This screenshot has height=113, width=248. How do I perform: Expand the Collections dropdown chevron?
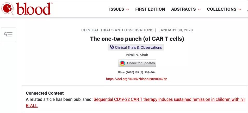click(x=240, y=9)
